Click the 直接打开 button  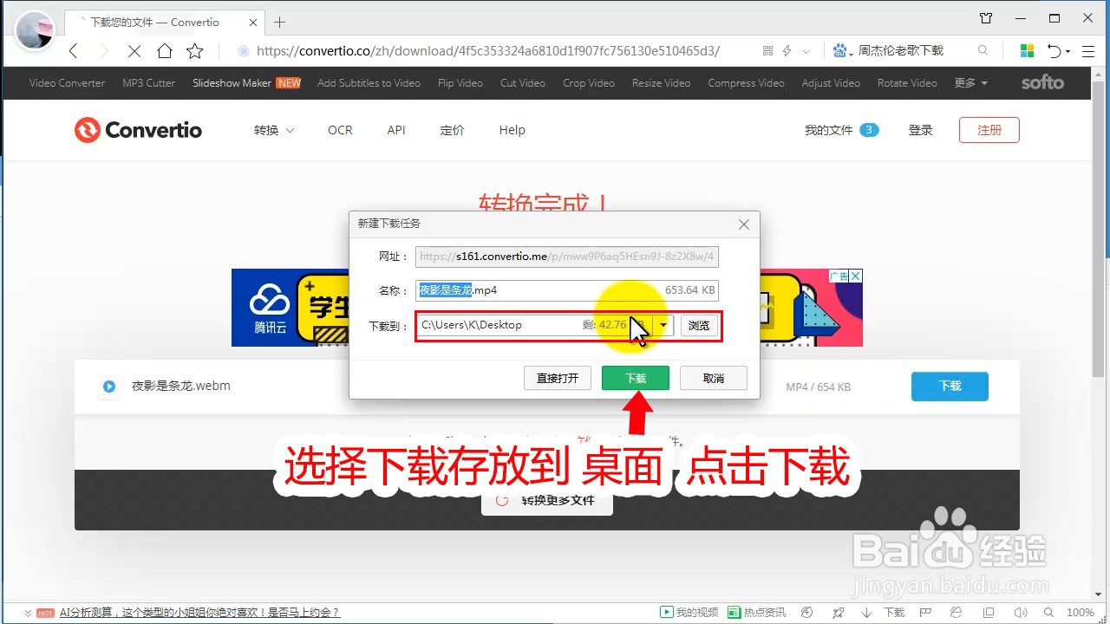point(558,378)
